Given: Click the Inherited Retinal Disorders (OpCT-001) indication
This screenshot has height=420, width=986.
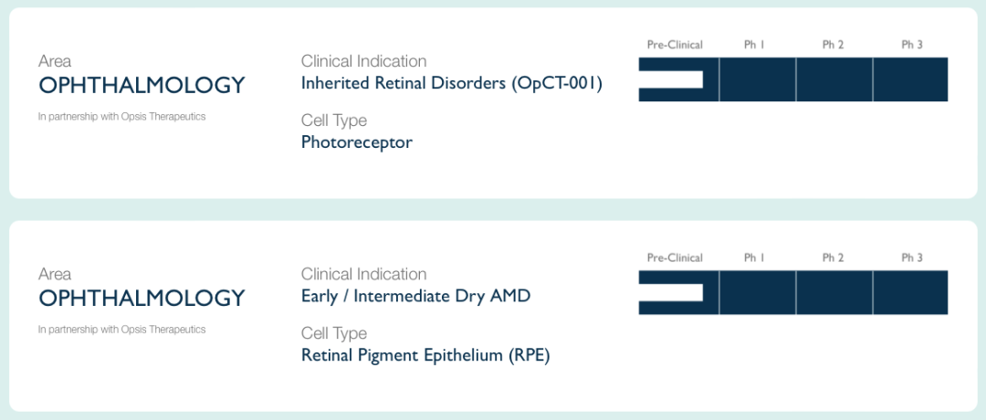Looking at the screenshot, I should tap(452, 84).
